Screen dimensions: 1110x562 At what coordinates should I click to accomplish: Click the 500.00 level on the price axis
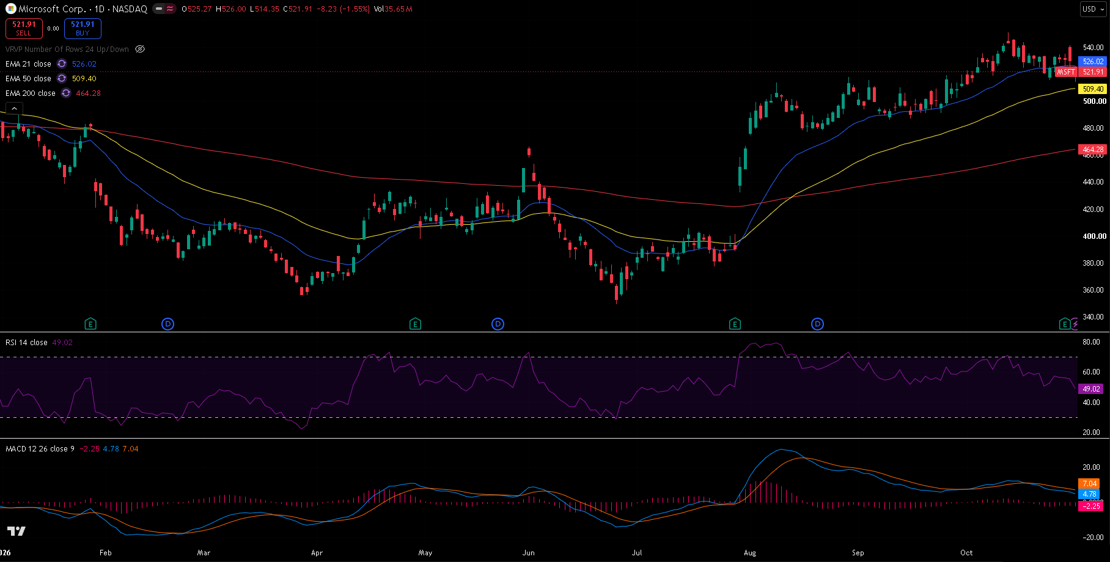point(1094,101)
